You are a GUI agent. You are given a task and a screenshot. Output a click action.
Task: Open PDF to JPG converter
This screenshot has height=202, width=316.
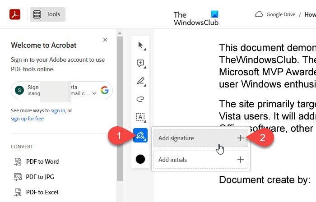(x=34, y=177)
